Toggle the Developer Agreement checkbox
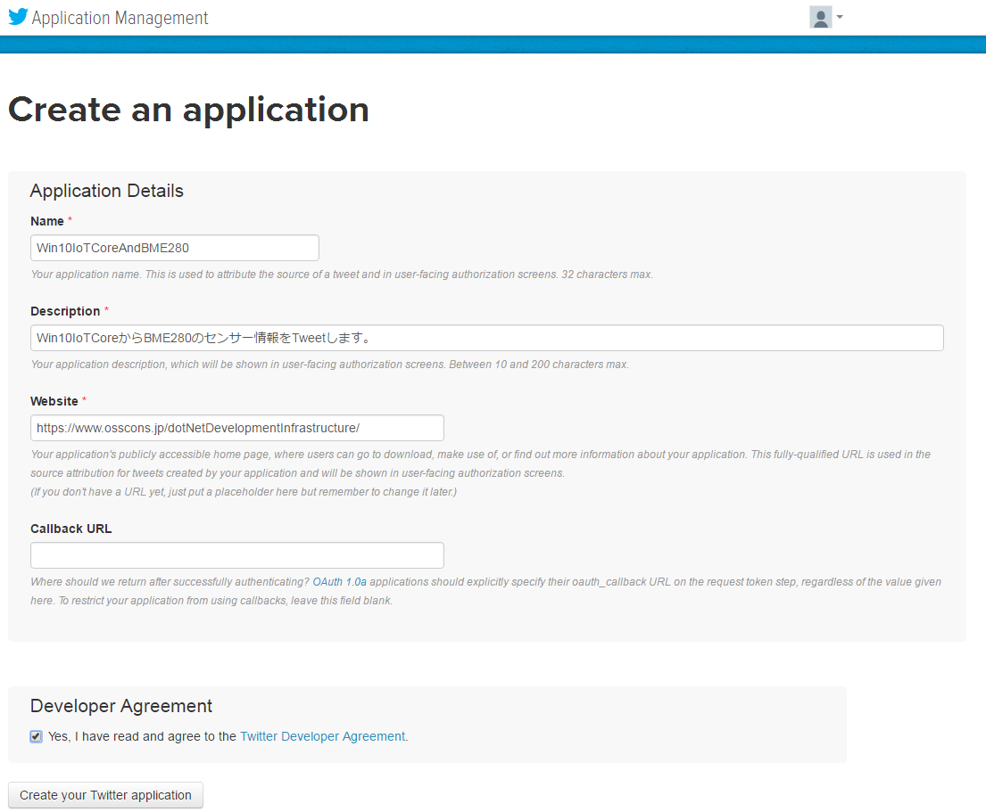This screenshot has width=986, height=812. tap(36, 736)
